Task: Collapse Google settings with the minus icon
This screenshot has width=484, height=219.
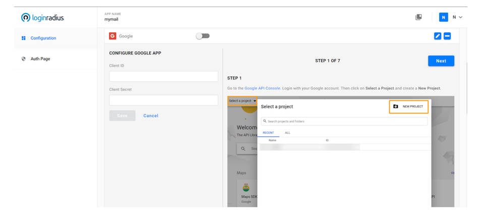Action: point(447,36)
